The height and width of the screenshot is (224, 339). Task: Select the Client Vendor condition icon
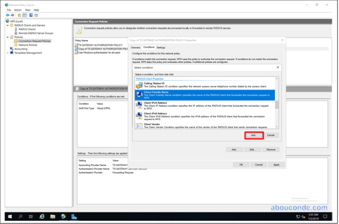(x=139, y=126)
